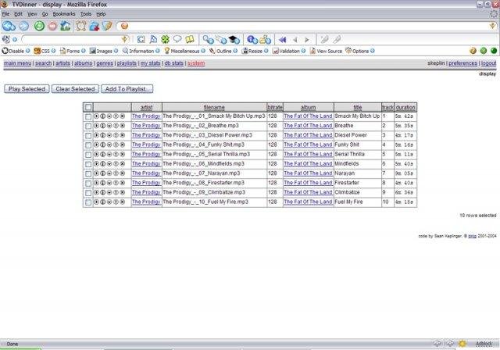The width and height of the screenshot is (500, 350).
Task: Open the Miscellaneous dropdown in developer toolbar
Action: pyautogui.click(x=184, y=51)
